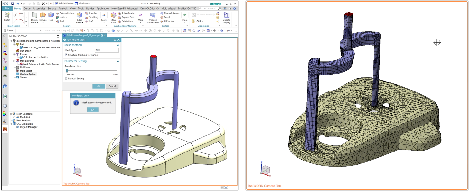
Task: Select the Swept surface tool
Action: pyautogui.click(x=165, y=17)
